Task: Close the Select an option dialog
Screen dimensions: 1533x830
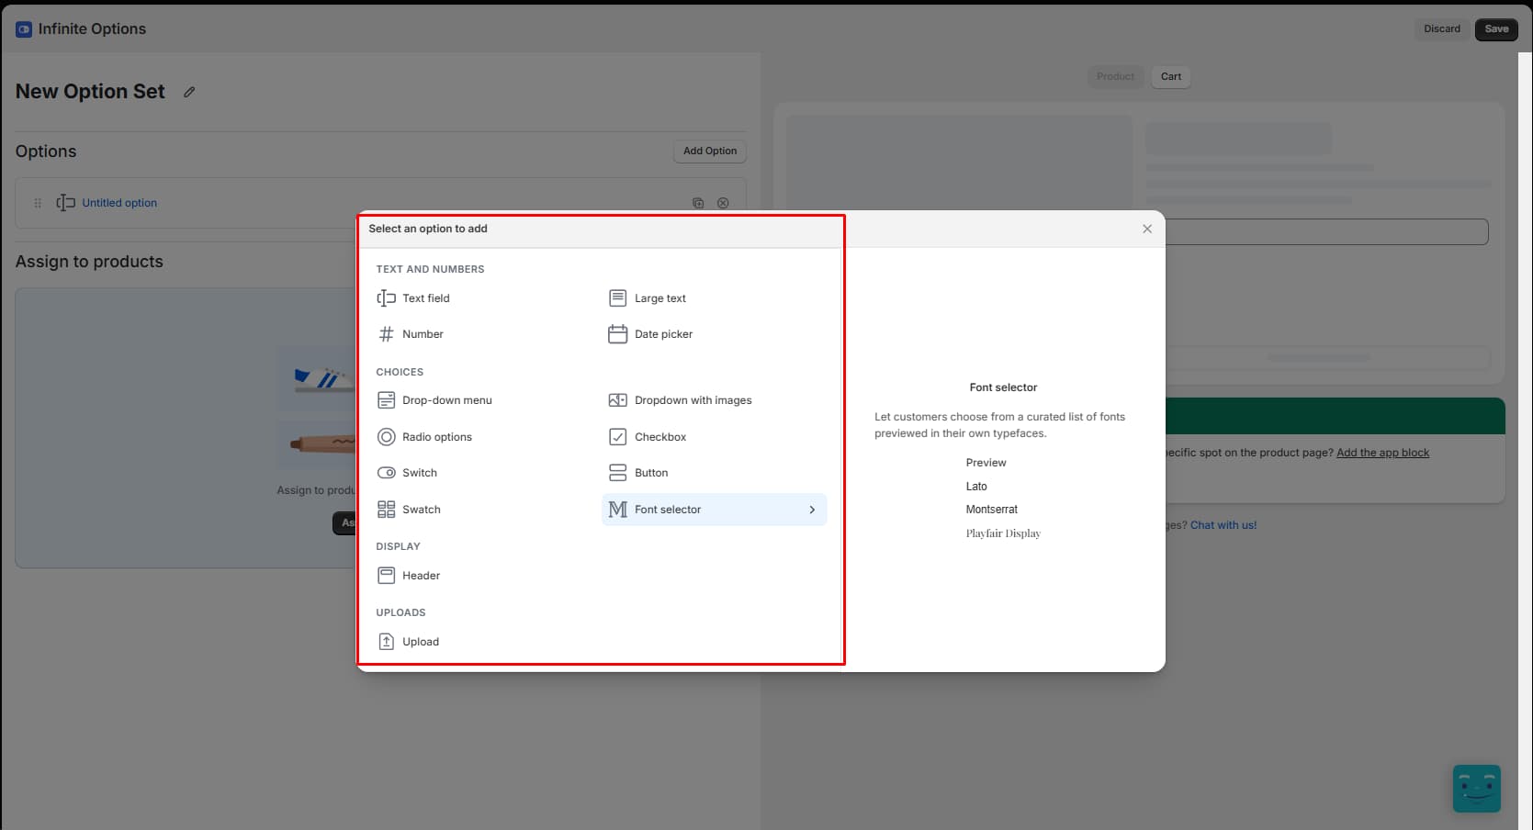Action: 1147,229
